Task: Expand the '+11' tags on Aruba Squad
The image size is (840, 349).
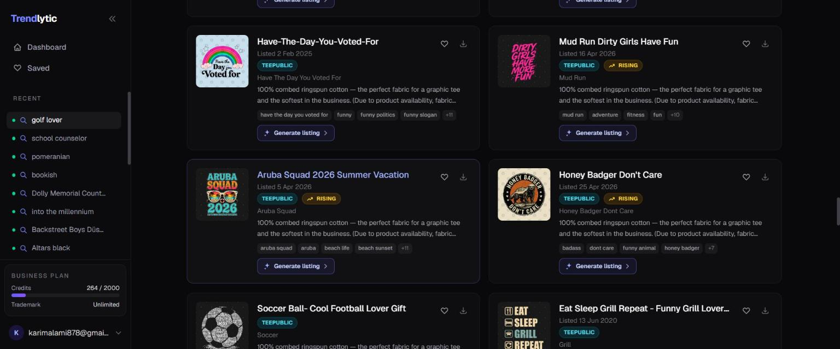Action: click(405, 248)
